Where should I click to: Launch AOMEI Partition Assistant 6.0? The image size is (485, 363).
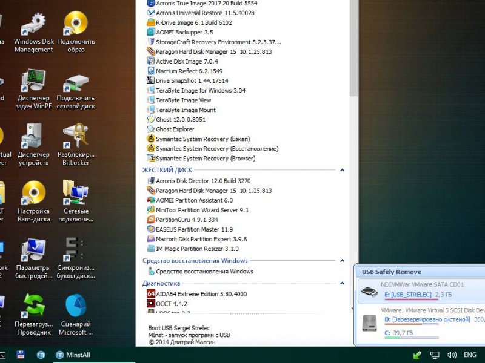190,200
